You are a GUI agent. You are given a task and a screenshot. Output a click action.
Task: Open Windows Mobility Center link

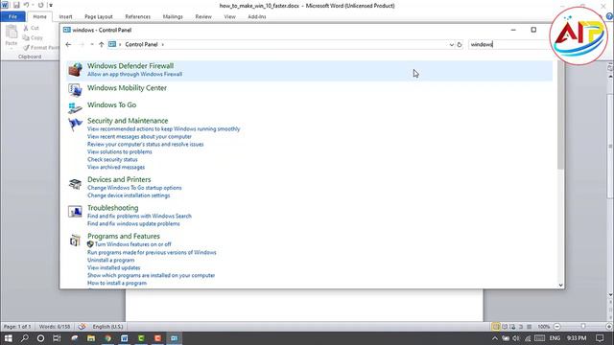click(x=127, y=88)
